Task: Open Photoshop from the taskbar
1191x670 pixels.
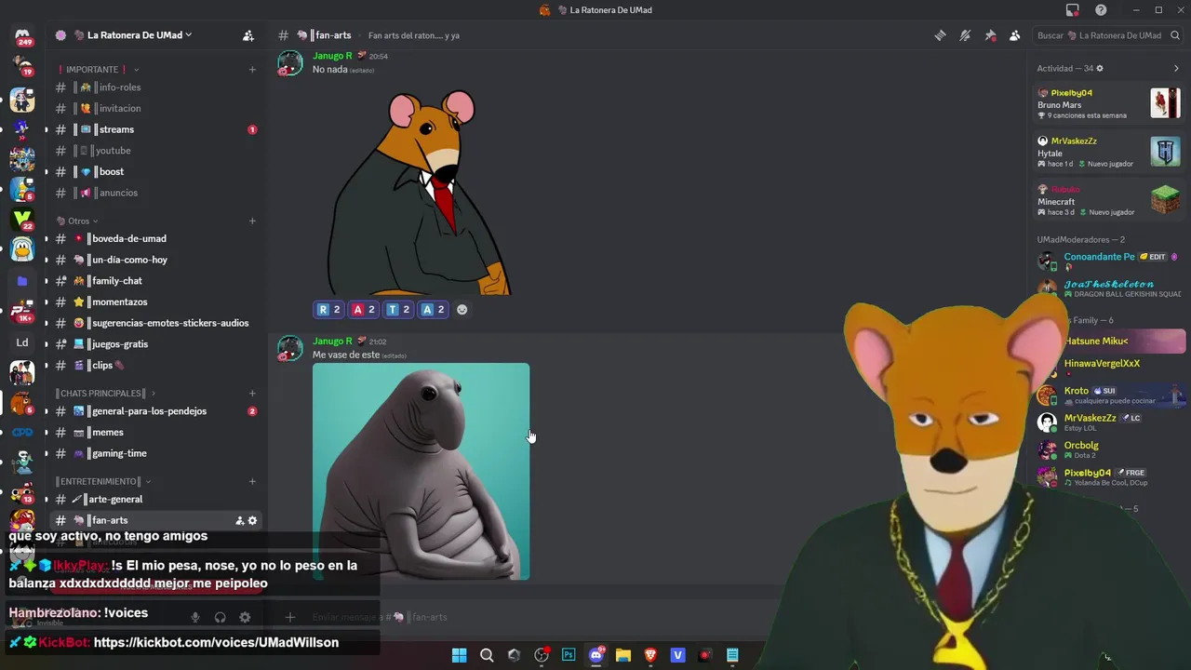Action: pos(569,655)
